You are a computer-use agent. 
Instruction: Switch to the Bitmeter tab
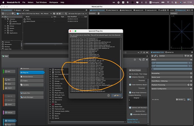[x=170, y=52]
